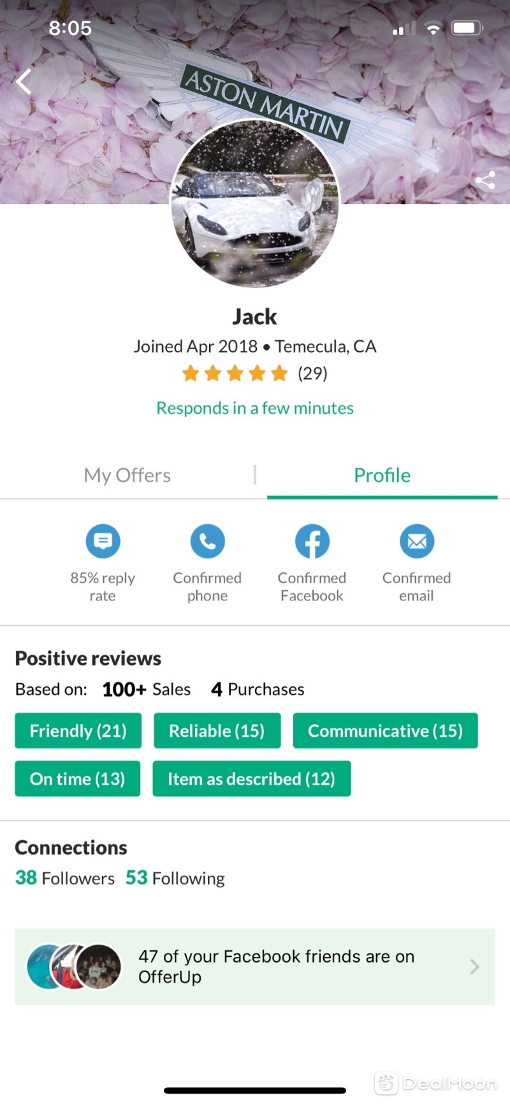Switch to the My Offers tab
The image size is (510, 1104).
[127, 475]
